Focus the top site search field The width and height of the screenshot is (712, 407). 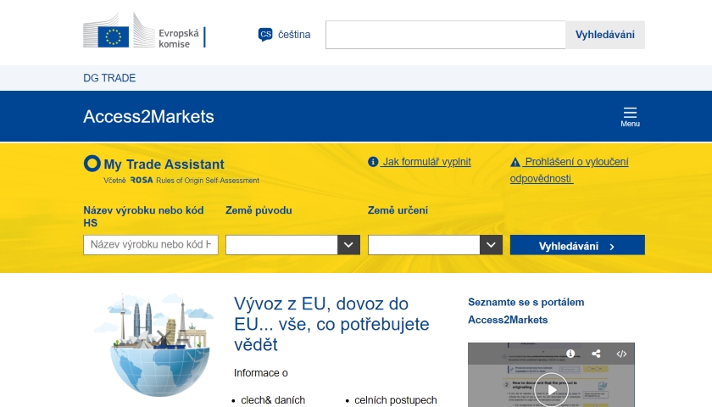point(446,35)
